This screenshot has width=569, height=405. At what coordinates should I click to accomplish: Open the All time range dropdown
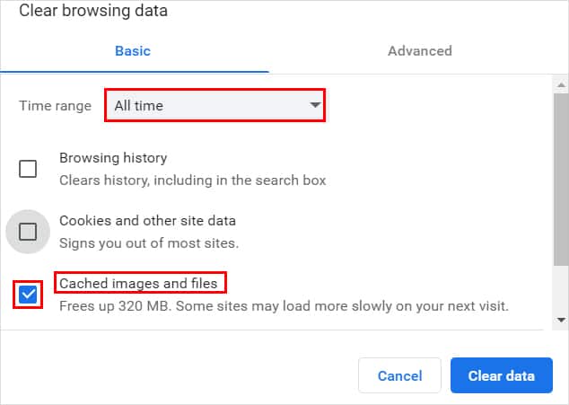tap(214, 106)
